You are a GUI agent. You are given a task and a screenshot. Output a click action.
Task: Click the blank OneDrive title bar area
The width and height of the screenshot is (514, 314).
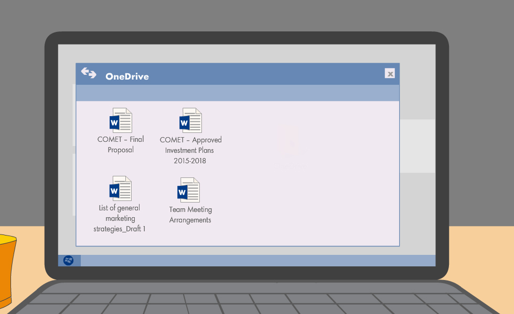(262, 74)
